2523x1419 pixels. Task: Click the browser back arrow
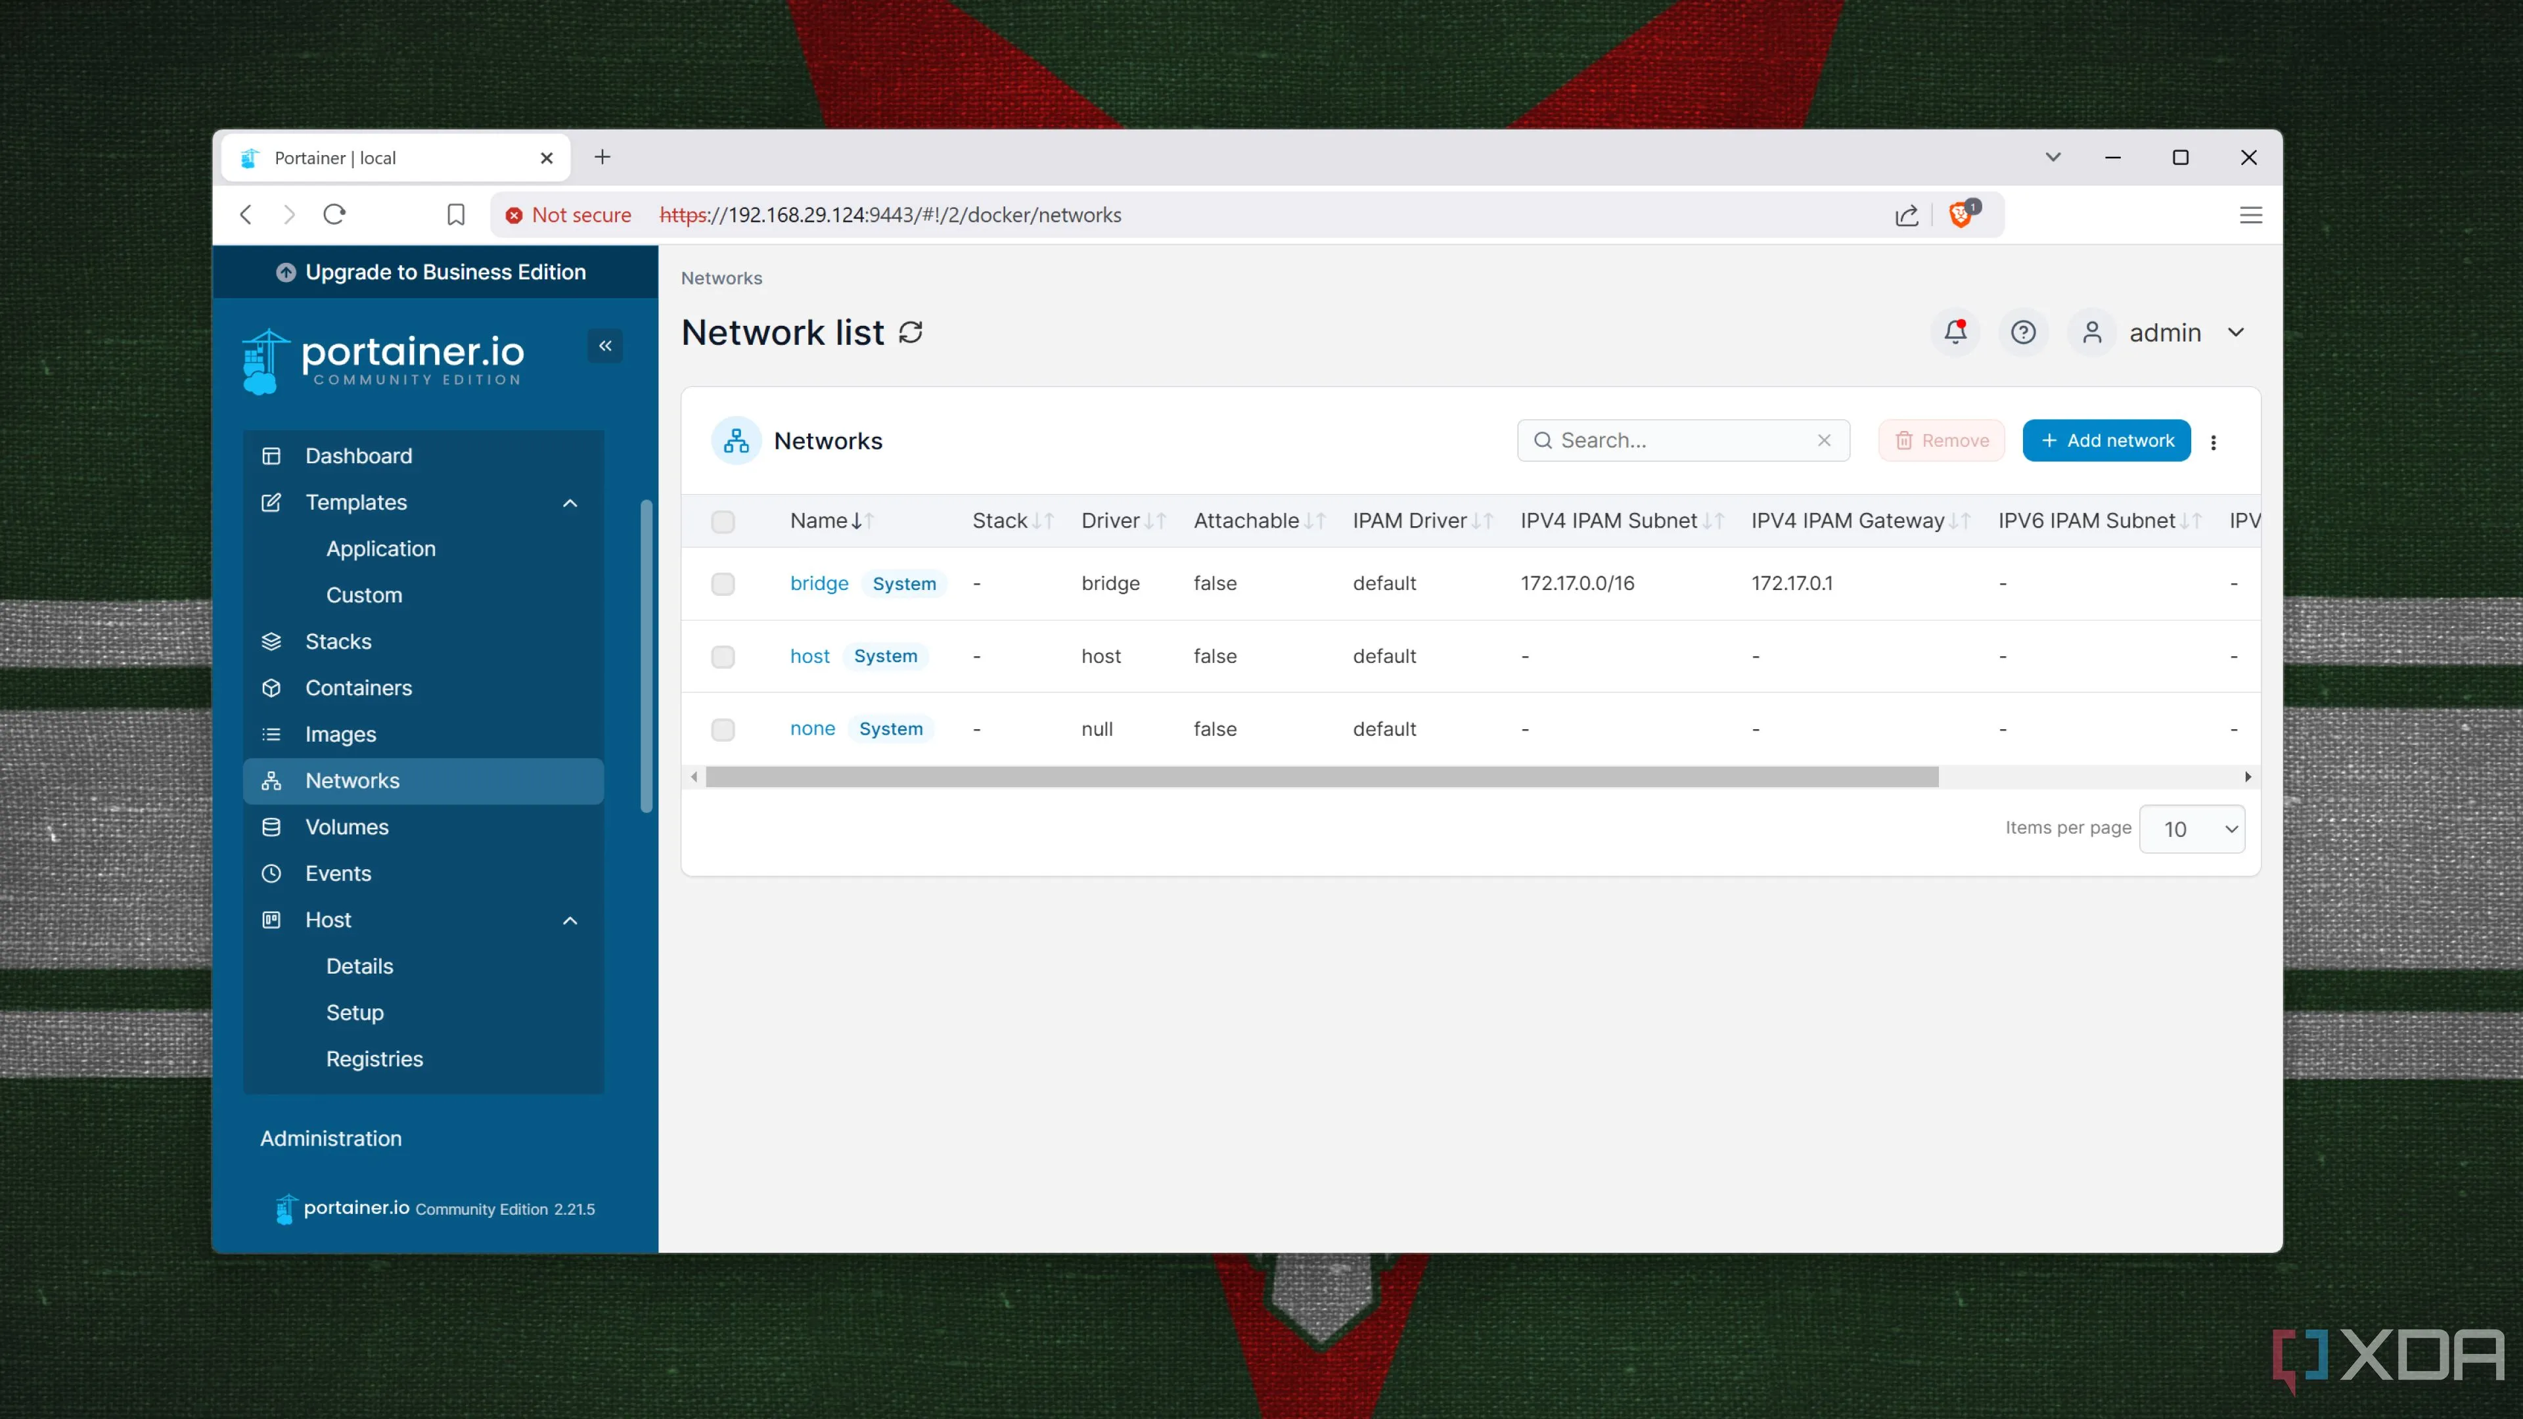pos(246,214)
